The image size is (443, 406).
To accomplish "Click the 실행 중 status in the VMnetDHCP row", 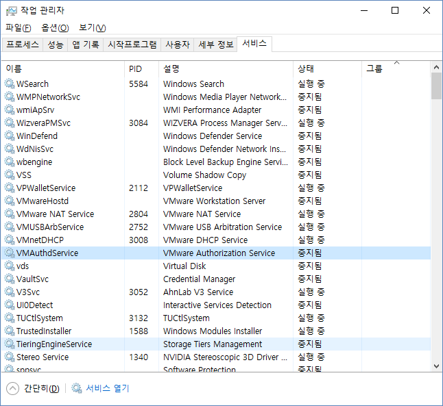I will click(311, 240).
